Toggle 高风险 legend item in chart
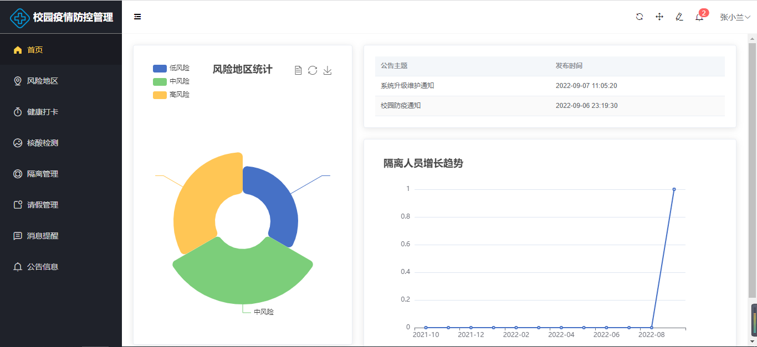This screenshot has width=757, height=347. point(171,95)
